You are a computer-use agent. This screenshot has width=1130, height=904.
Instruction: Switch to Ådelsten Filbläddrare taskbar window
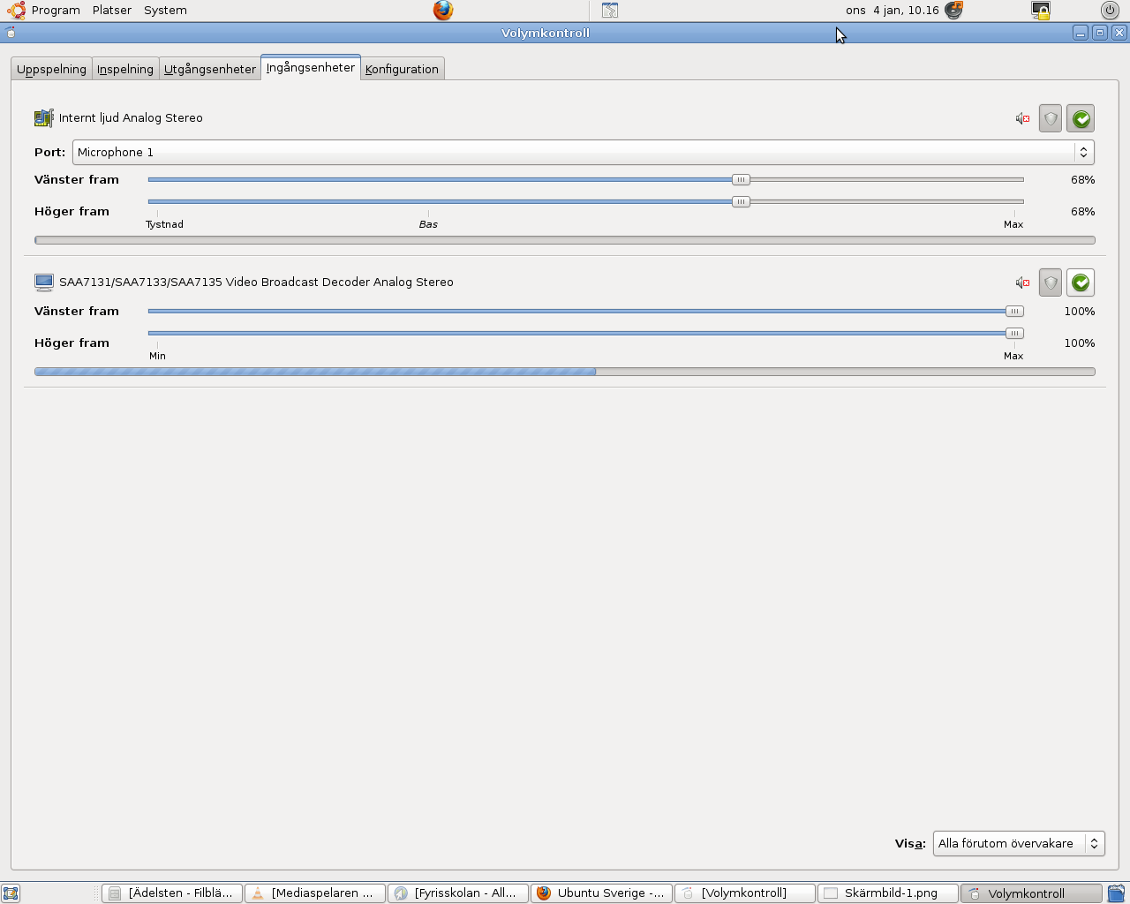click(x=172, y=893)
